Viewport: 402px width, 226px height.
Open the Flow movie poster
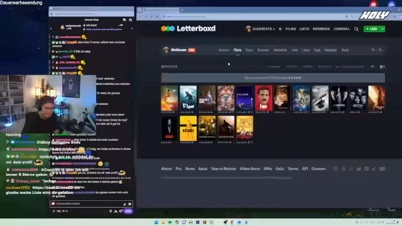(188, 98)
